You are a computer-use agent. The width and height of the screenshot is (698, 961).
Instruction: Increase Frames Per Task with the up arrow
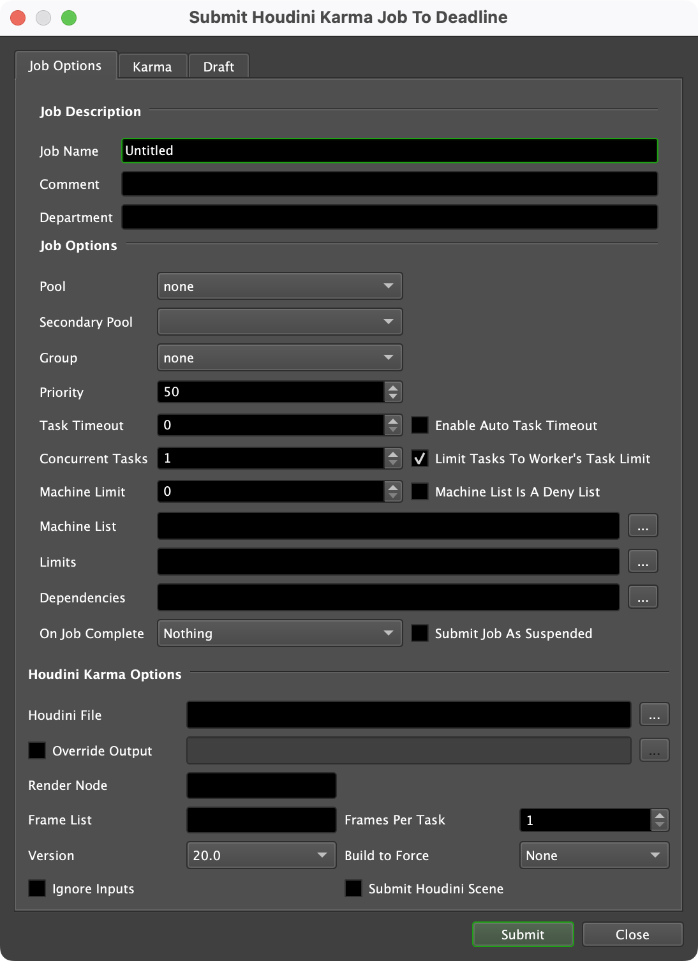coord(660,815)
